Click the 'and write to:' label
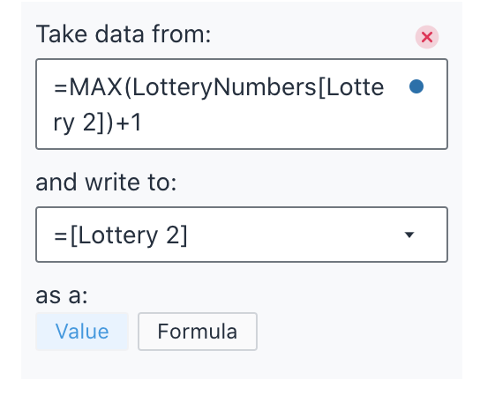480x395 pixels. click(106, 183)
